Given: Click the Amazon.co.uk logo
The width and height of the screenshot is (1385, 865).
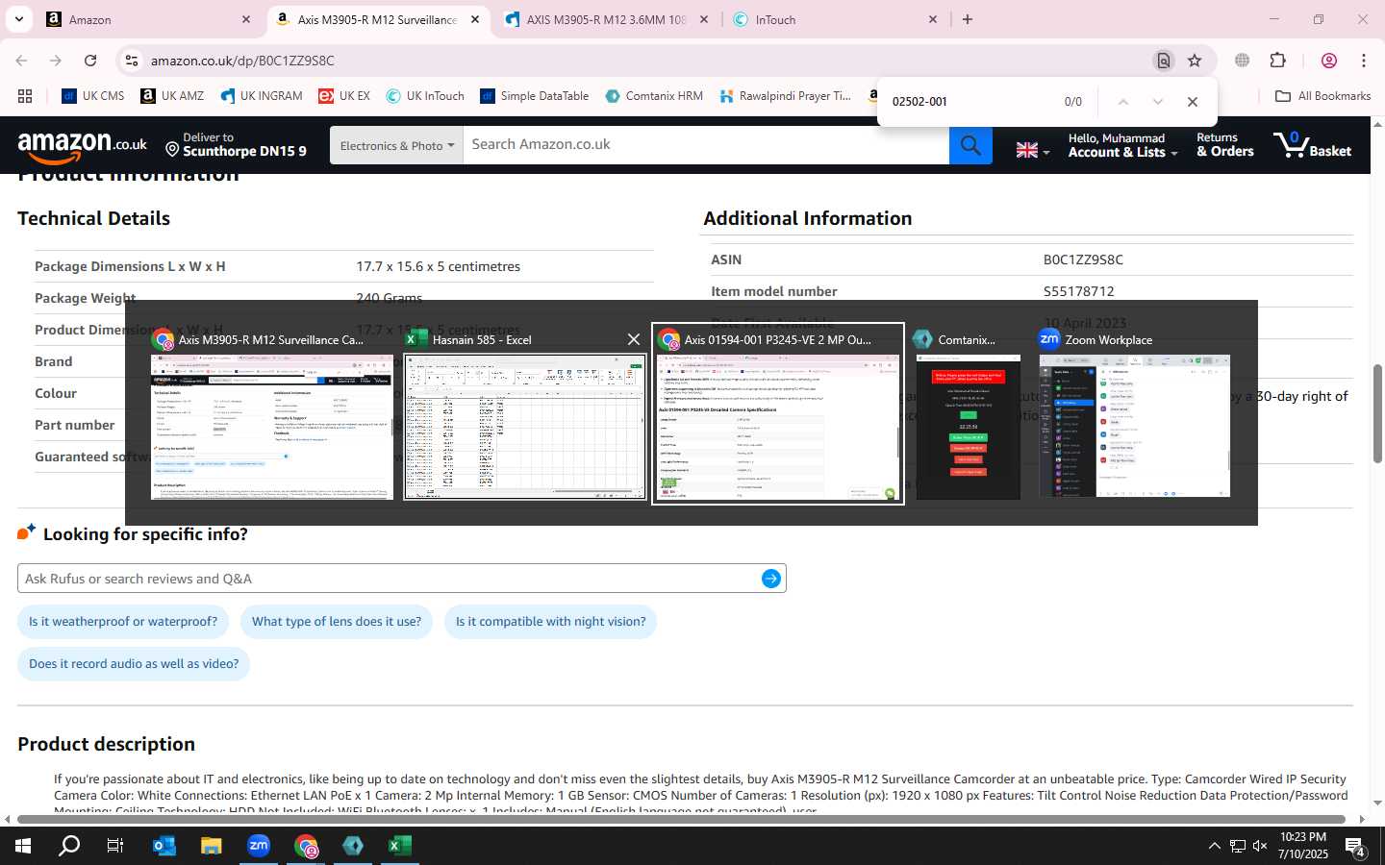Looking at the screenshot, I should (x=83, y=145).
